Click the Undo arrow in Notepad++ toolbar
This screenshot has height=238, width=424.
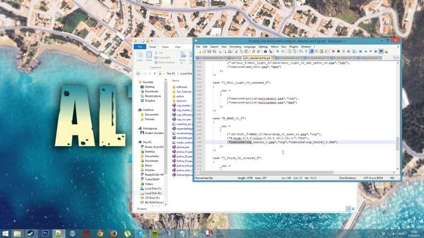(x=253, y=52)
